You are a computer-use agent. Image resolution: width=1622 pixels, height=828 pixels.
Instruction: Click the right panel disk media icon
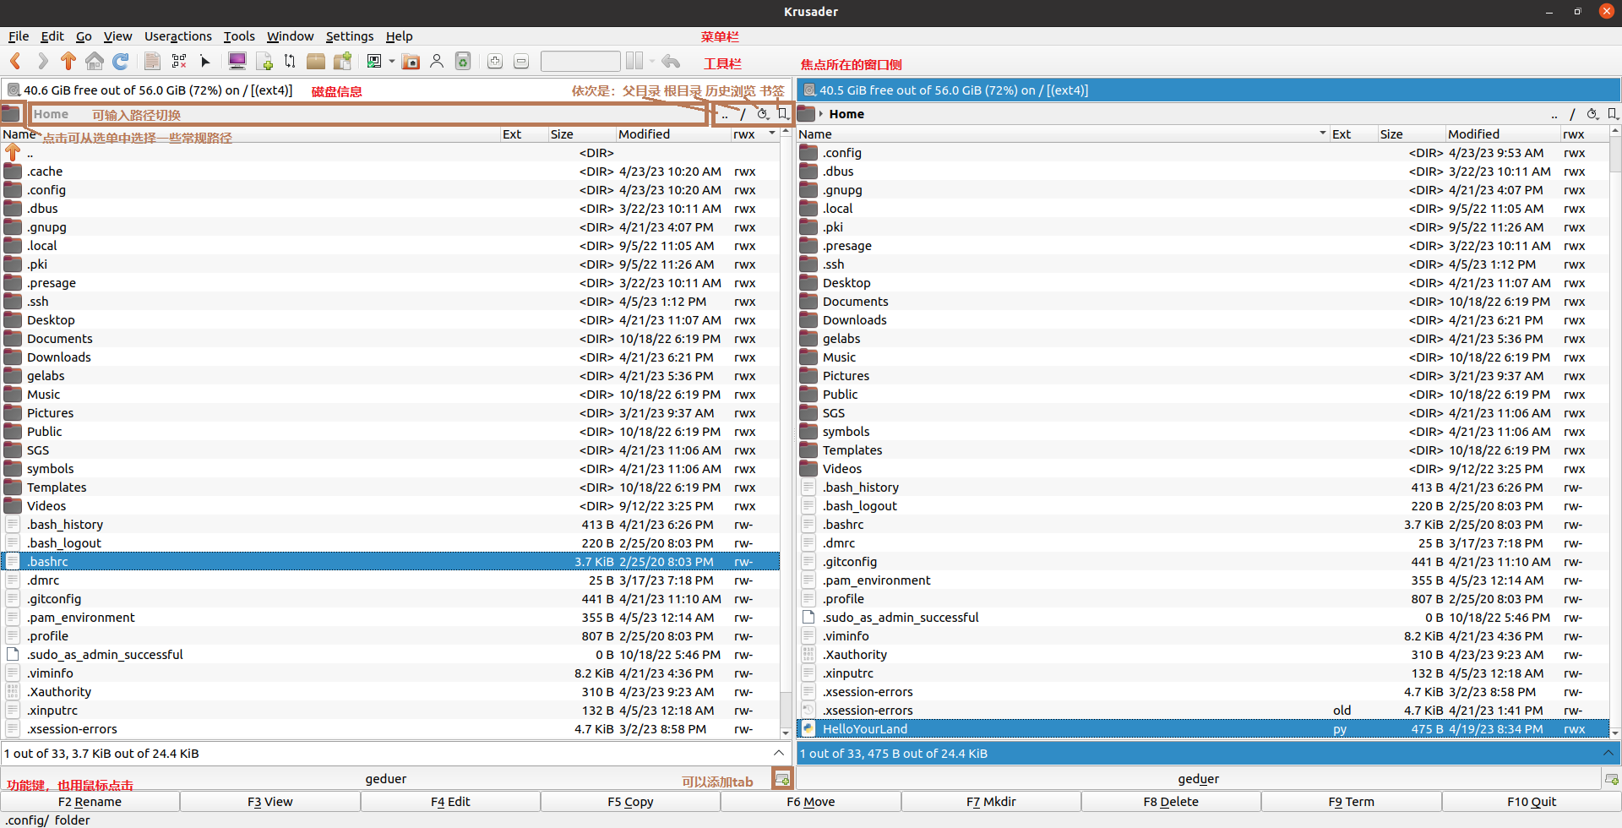point(809,90)
